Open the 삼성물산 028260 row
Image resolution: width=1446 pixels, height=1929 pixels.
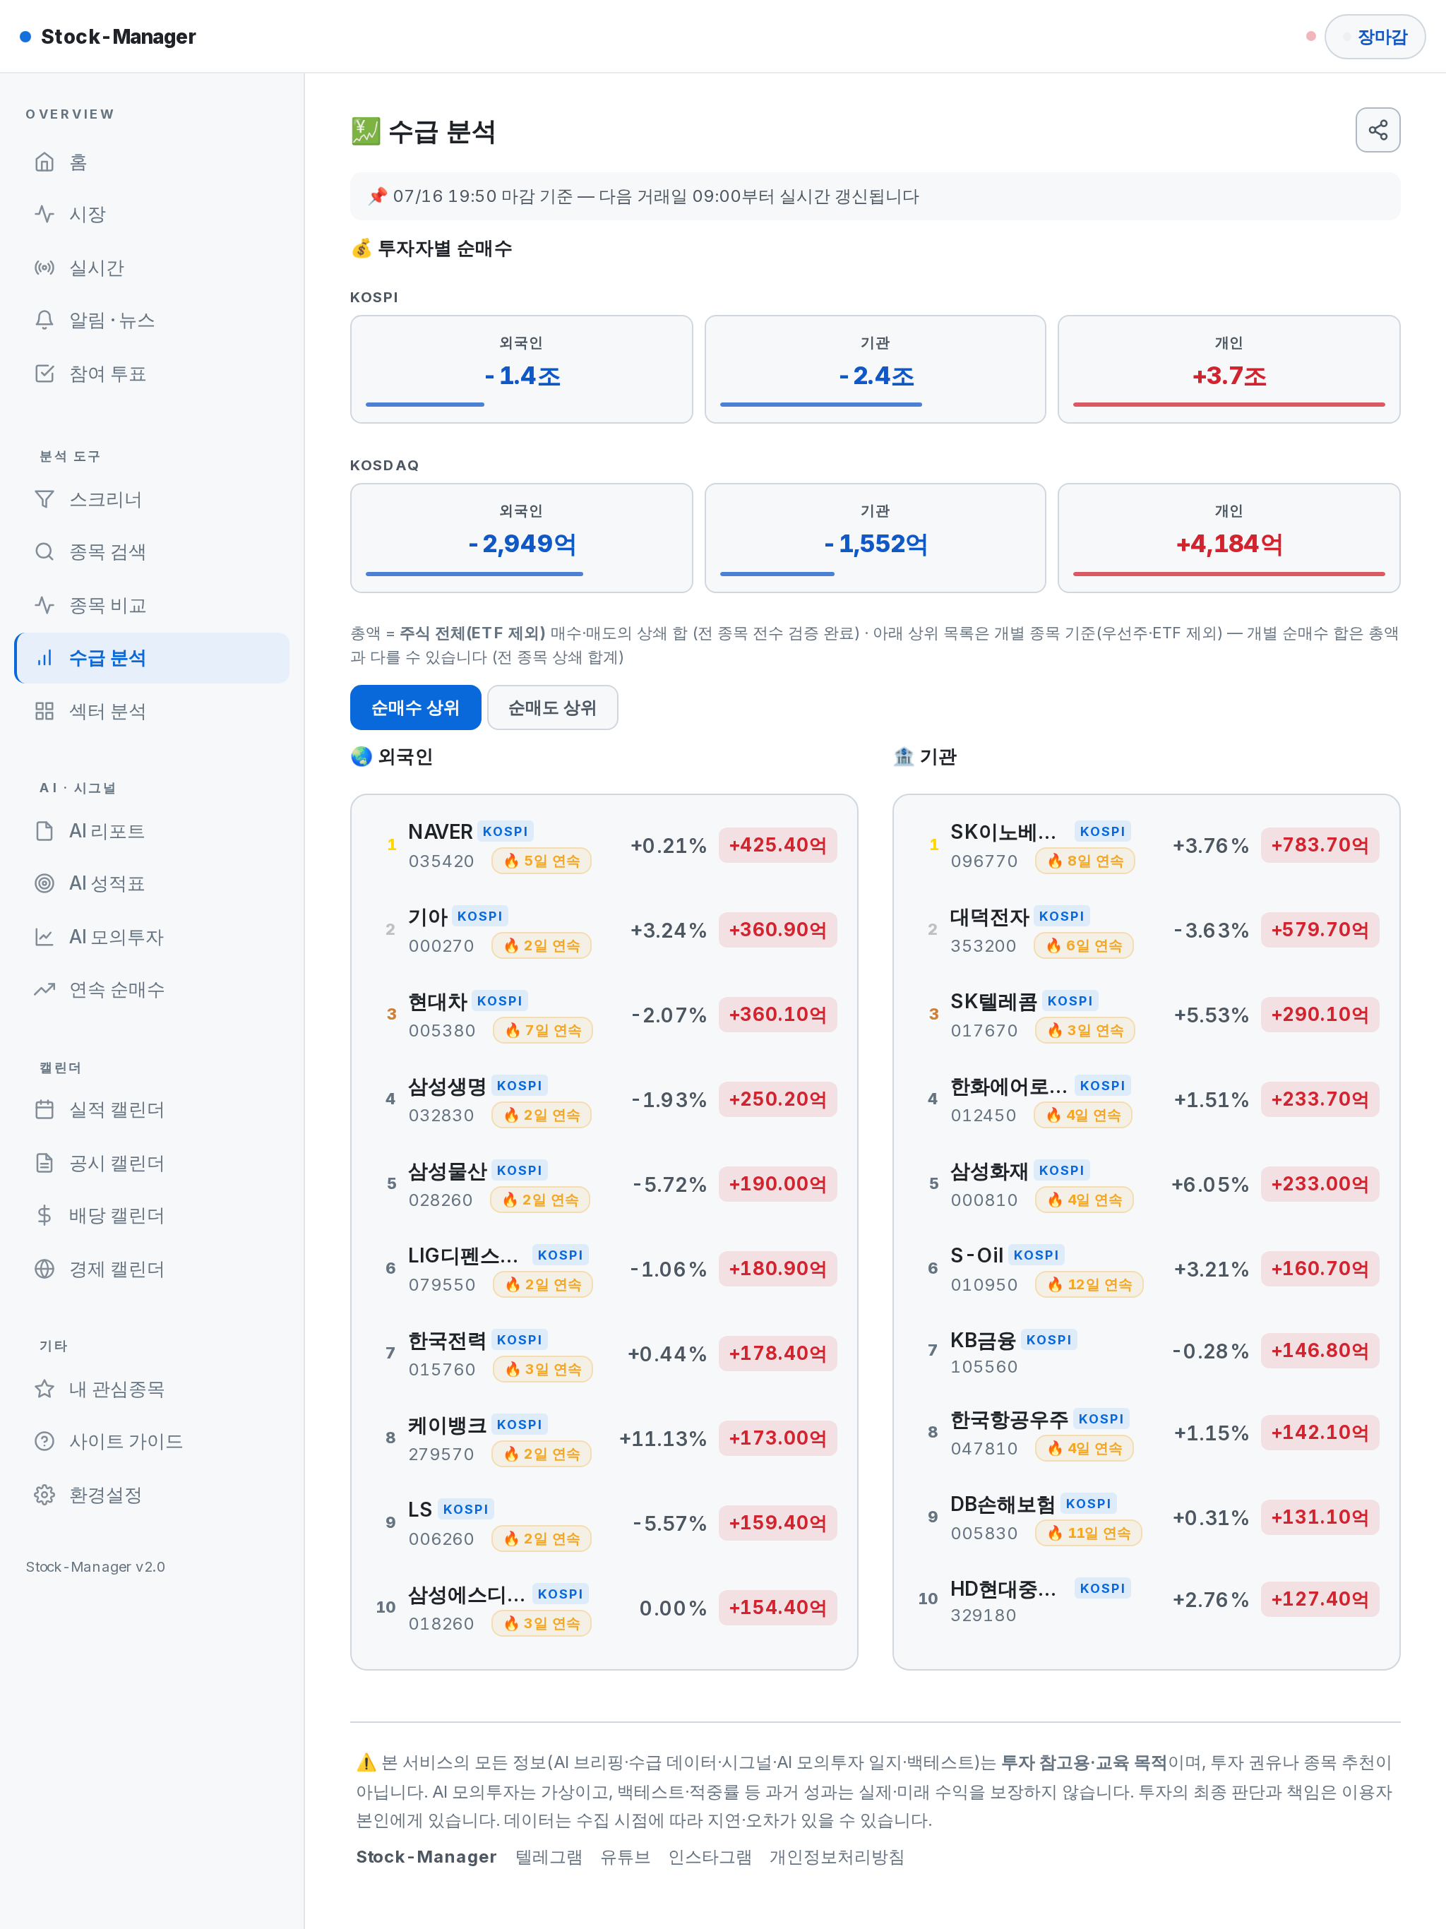pyautogui.click(x=604, y=1184)
